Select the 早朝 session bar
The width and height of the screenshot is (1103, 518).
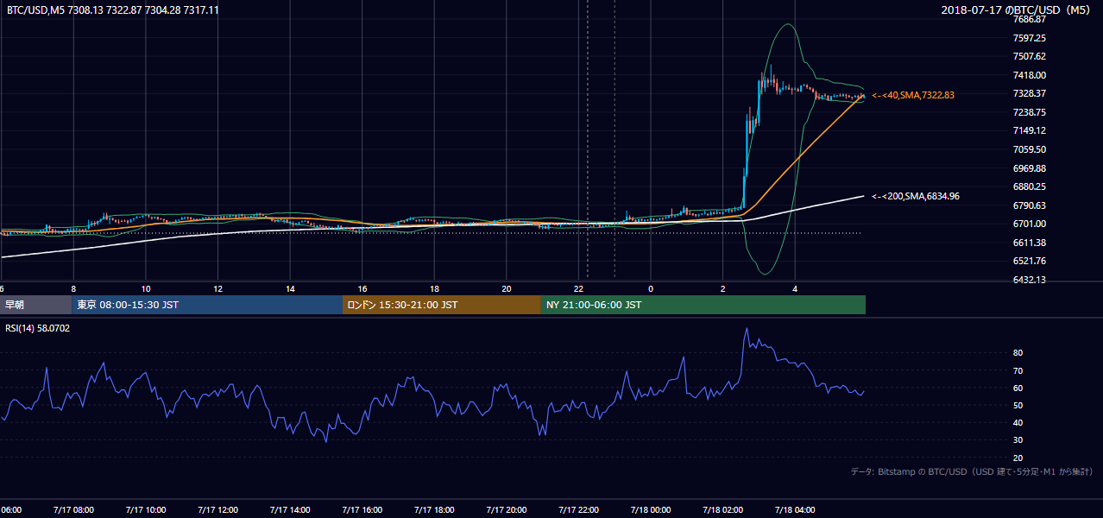pyautogui.click(x=35, y=305)
